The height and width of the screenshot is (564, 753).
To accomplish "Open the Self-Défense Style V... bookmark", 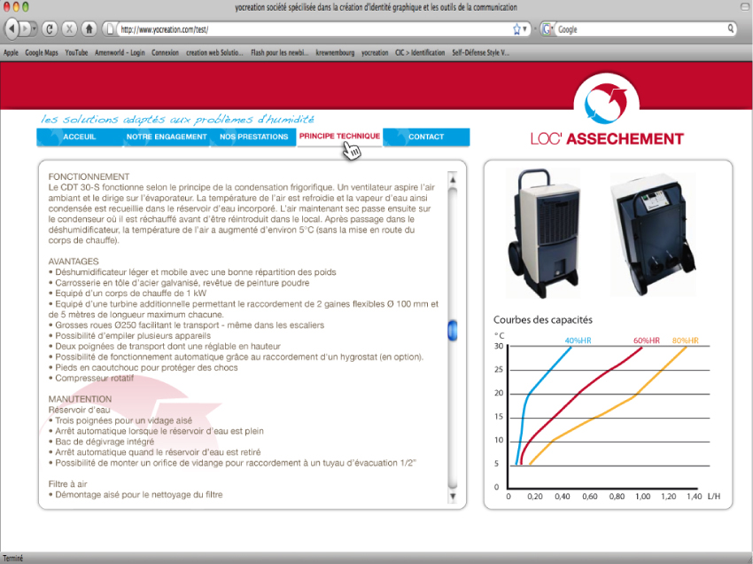I will pyautogui.click(x=480, y=53).
